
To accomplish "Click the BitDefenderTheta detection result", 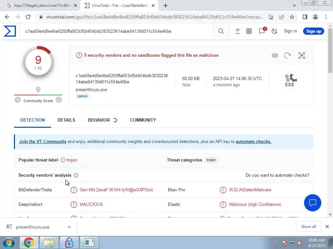I will (x=116, y=190).
